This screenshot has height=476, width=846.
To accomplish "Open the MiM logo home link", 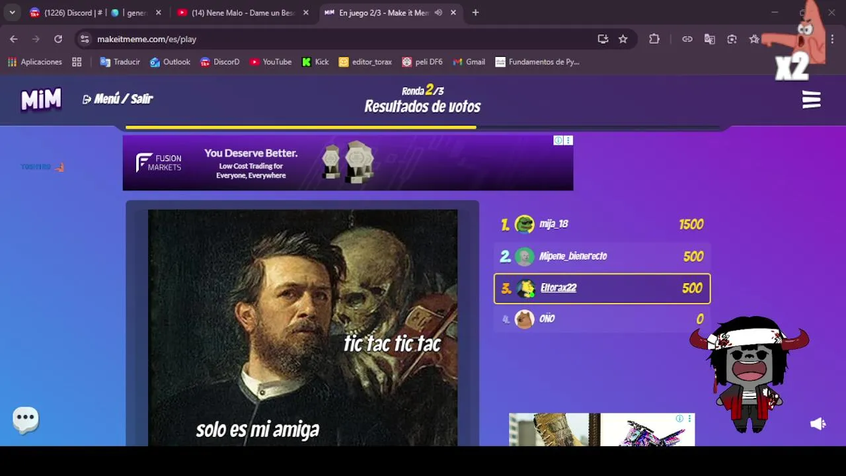I will 41,100.
